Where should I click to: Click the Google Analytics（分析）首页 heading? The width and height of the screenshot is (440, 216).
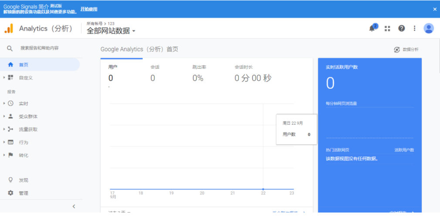139,49
